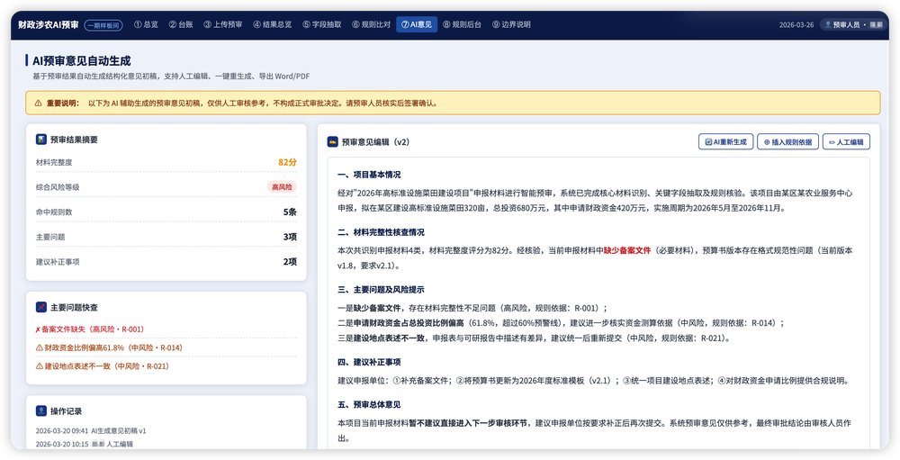Click inside the 预审意见 editor text area
The image size is (900, 460).
(x=598, y=303)
